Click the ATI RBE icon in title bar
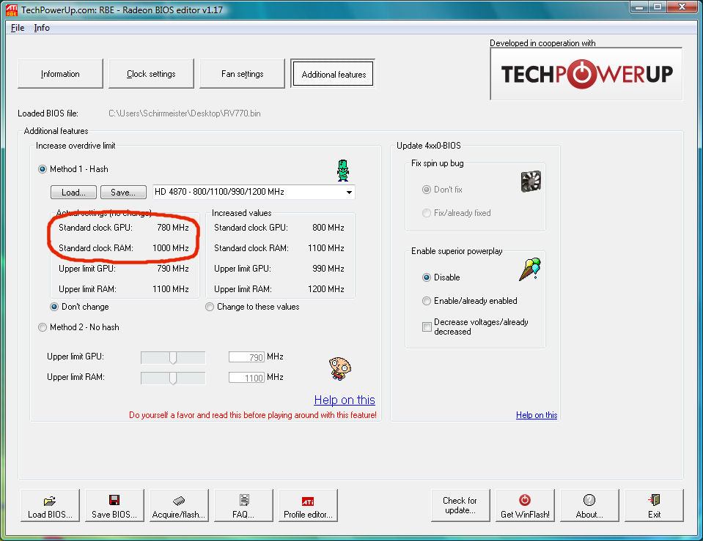This screenshot has height=541, width=703. tap(11, 10)
